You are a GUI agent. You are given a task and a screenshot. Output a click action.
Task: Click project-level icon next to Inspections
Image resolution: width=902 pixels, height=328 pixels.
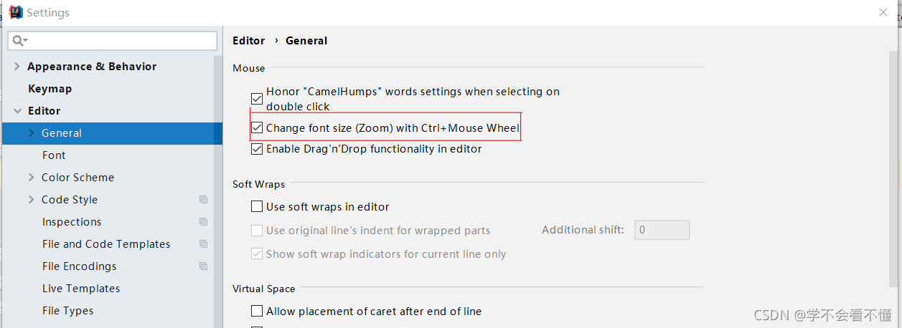[x=204, y=222]
